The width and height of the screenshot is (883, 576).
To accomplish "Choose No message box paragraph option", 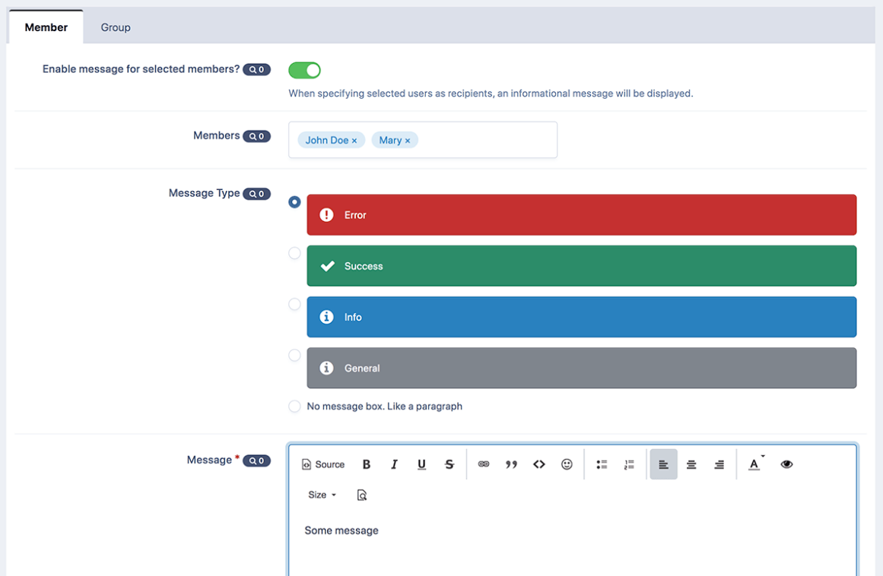I will click(x=294, y=406).
